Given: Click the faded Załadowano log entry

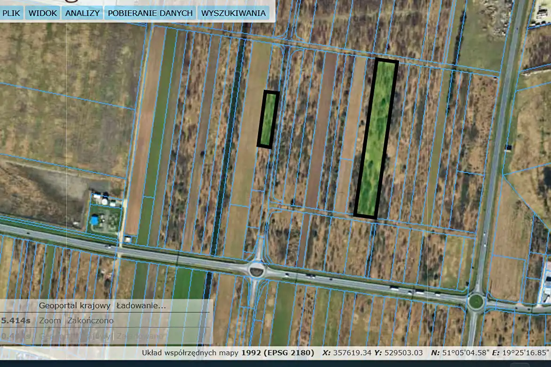Looking at the screenshot, I should (x=141, y=336).
